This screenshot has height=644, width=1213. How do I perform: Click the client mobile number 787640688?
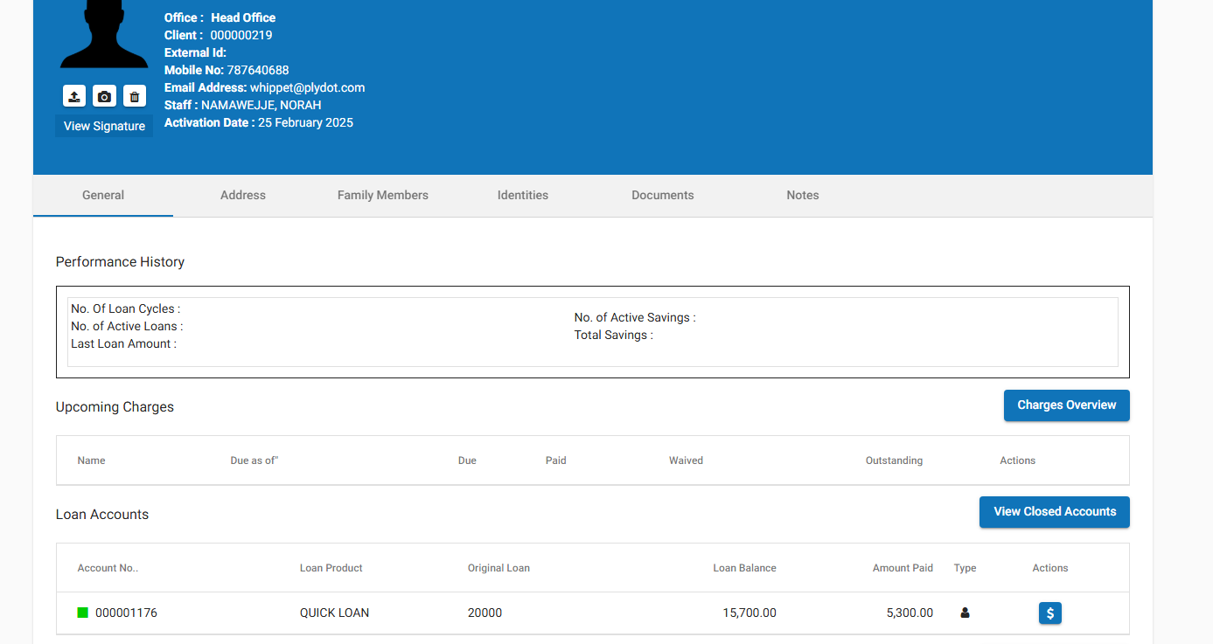(258, 70)
